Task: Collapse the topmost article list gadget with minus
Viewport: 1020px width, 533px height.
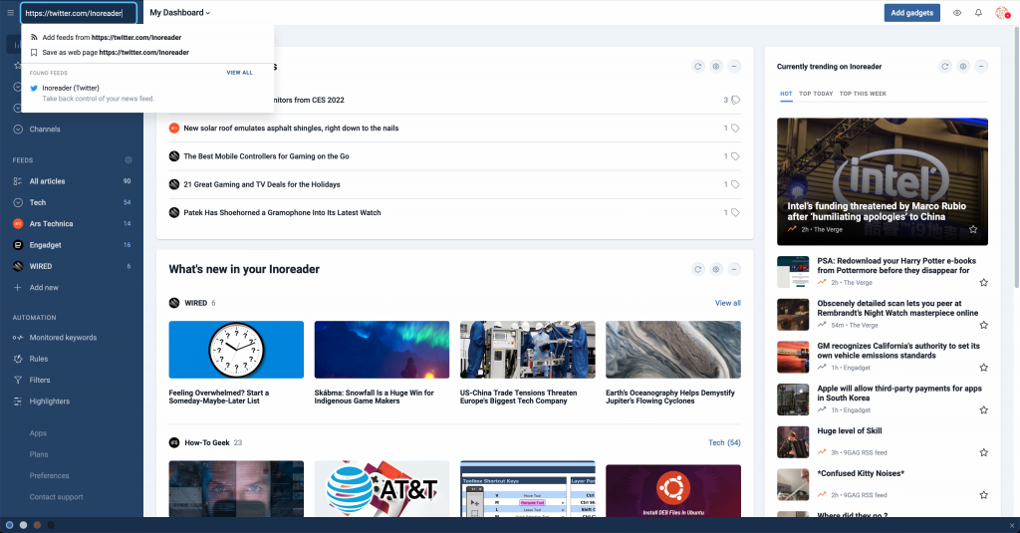Action: (734, 67)
